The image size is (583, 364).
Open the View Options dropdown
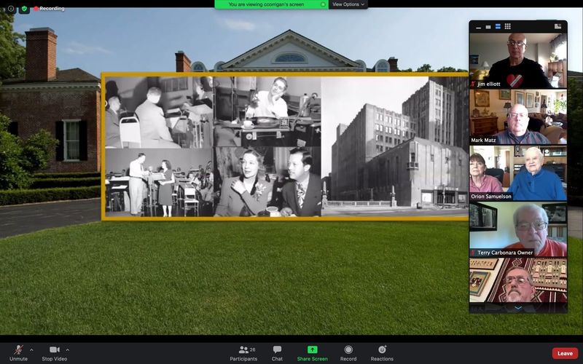[x=348, y=4]
